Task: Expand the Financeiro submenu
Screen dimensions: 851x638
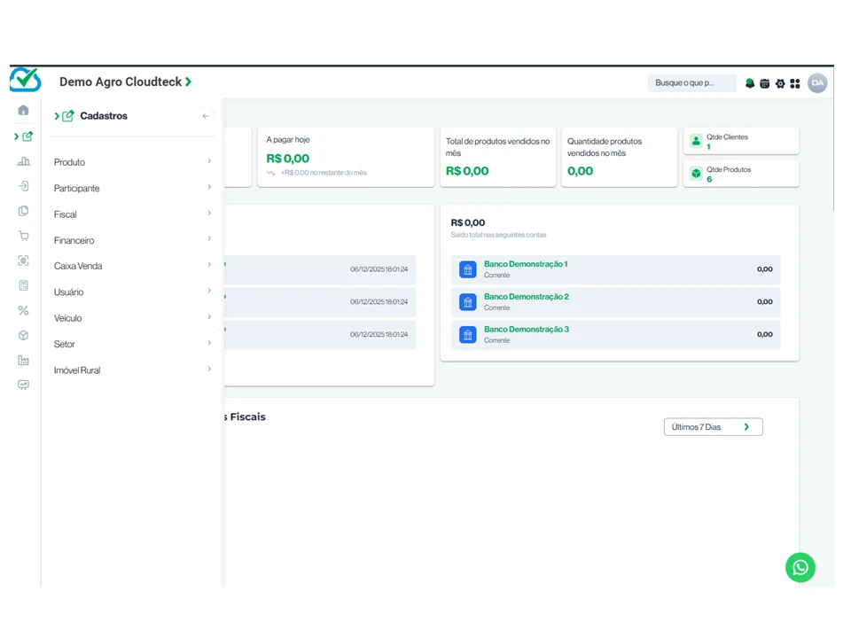Action: (131, 240)
